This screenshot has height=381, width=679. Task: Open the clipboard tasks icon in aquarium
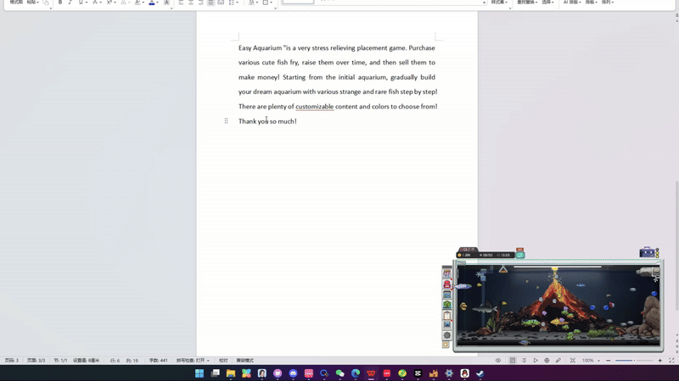point(446,315)
